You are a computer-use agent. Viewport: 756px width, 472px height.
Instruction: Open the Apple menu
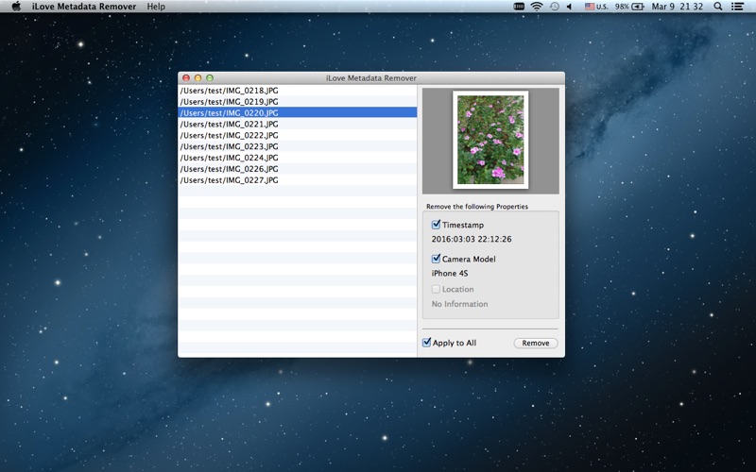[16, 7]
